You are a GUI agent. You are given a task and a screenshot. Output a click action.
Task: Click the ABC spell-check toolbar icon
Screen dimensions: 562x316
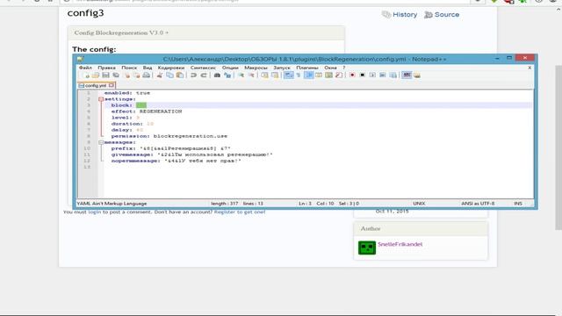pos(407,75)
